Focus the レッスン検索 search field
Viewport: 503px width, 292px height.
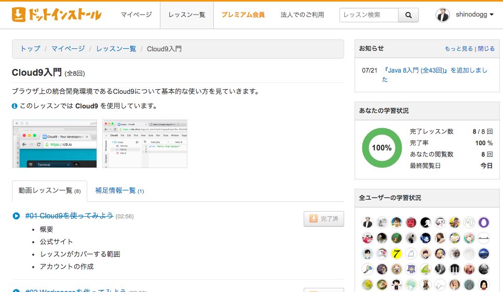tap(369, 15)
